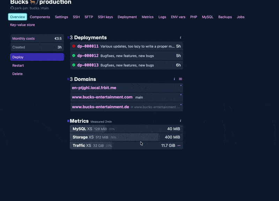
Task: Open the Backups tab
Action: tap(225, 17)
